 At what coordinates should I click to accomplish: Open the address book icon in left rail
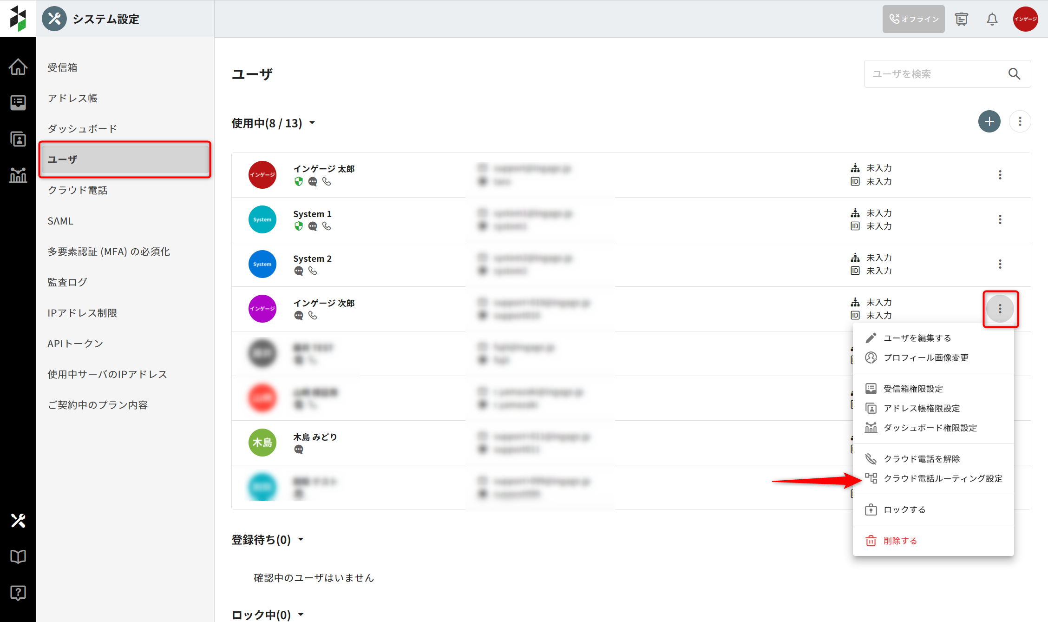point(18,139)
